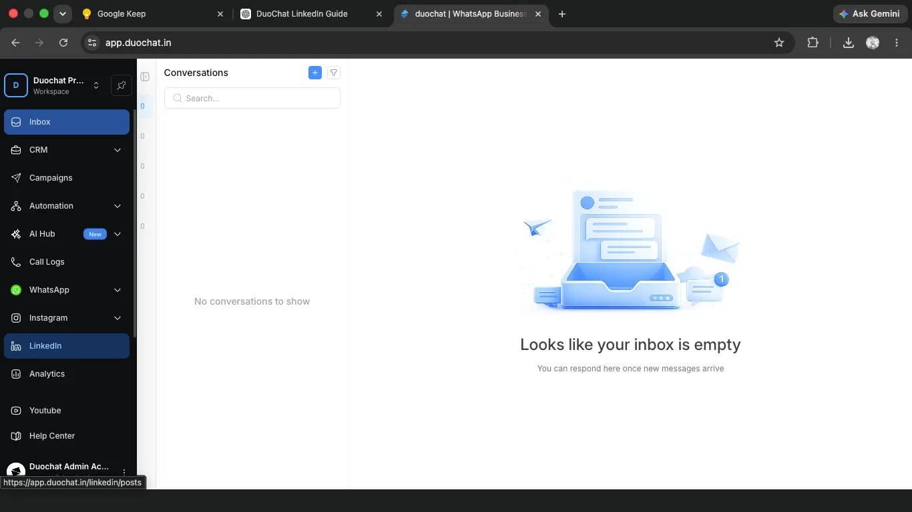Open the browser Extensions puzzle icon

click(813, 43)
